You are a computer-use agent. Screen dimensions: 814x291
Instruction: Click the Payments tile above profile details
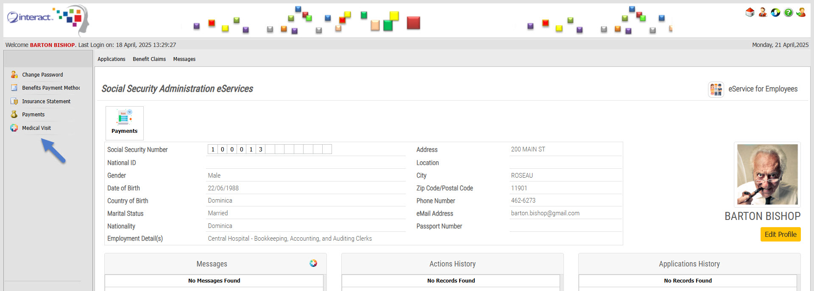[x=124, y=123]
